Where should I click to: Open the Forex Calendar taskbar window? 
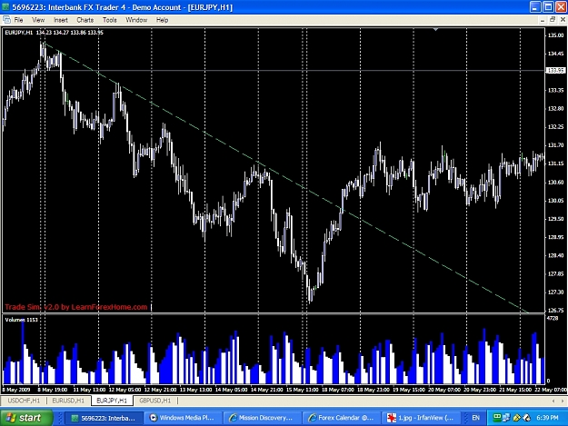(341, 418)
